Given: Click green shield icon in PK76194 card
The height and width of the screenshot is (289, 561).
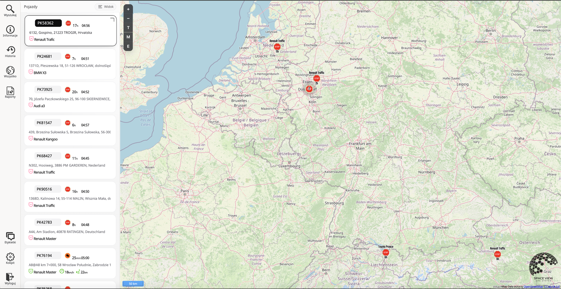Looking at the screenshot, I should point(31,271).
